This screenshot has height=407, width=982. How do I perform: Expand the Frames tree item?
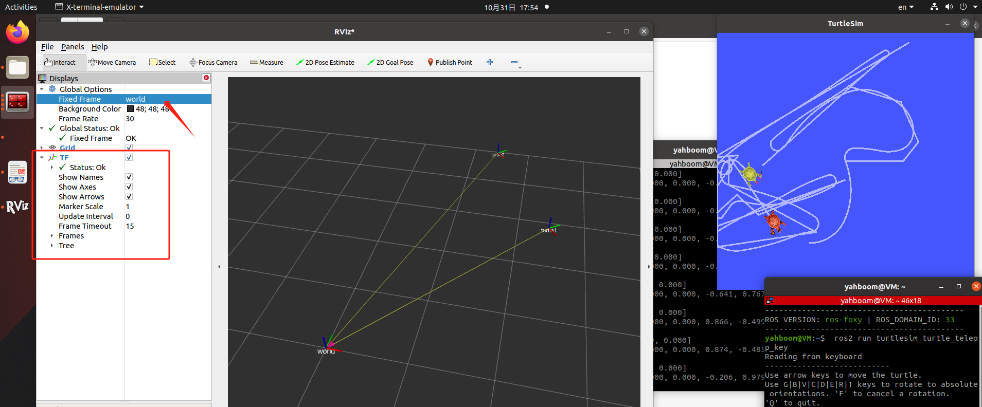click(x=52, y=236)
